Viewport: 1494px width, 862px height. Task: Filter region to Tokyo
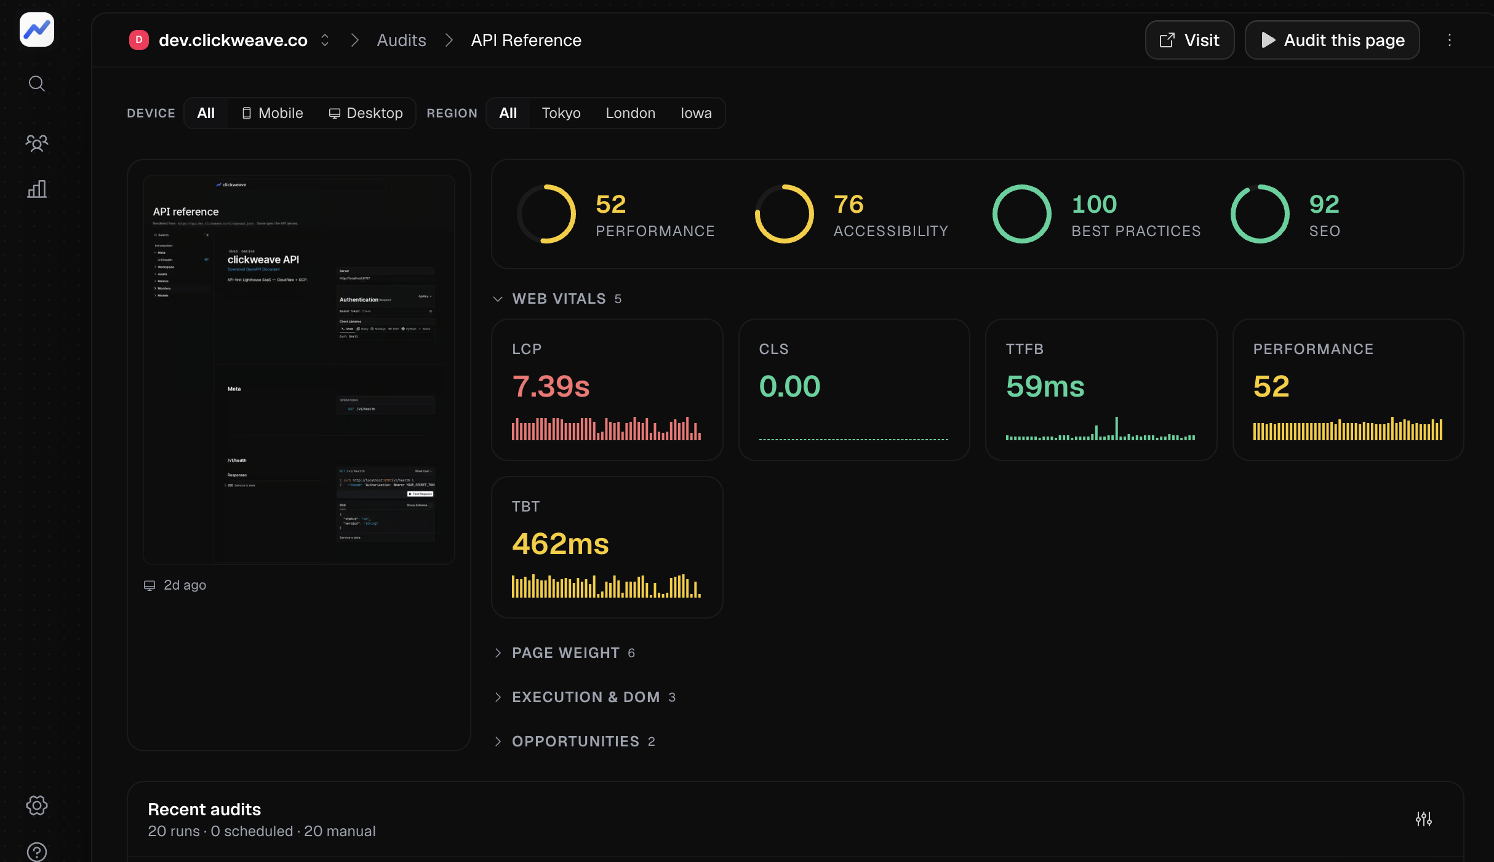[561, 113]
